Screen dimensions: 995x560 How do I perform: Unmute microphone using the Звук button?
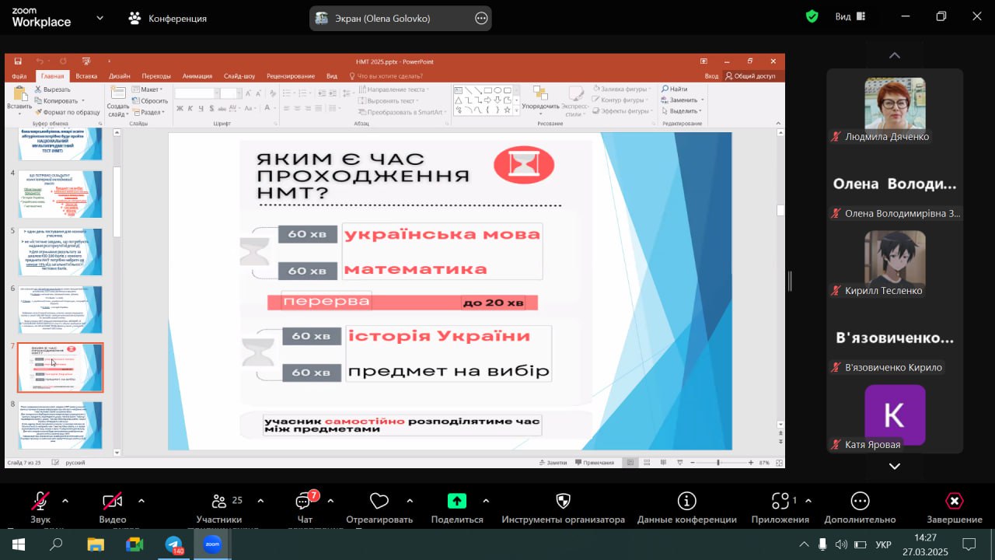(x=40, y=502)
